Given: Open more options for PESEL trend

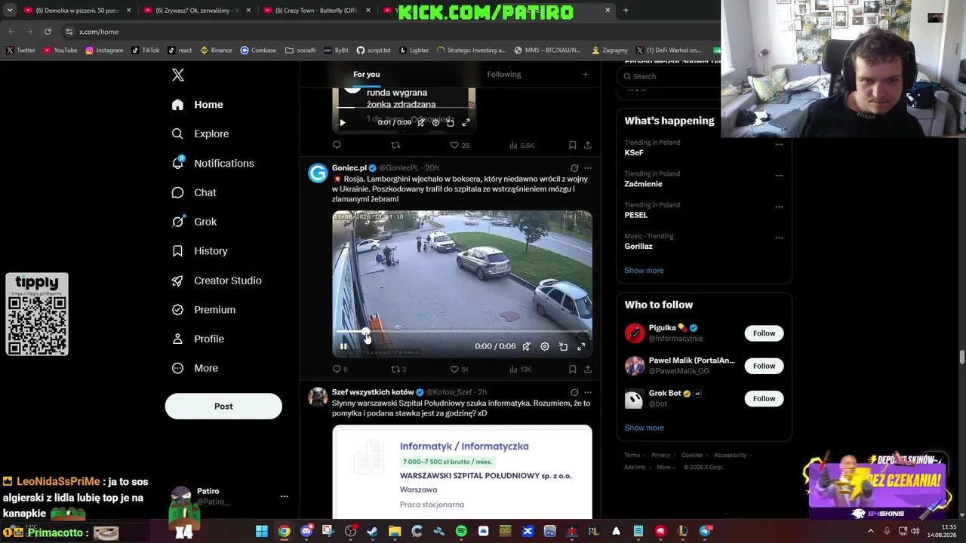Looking at the screenshot, I should 779,207.
